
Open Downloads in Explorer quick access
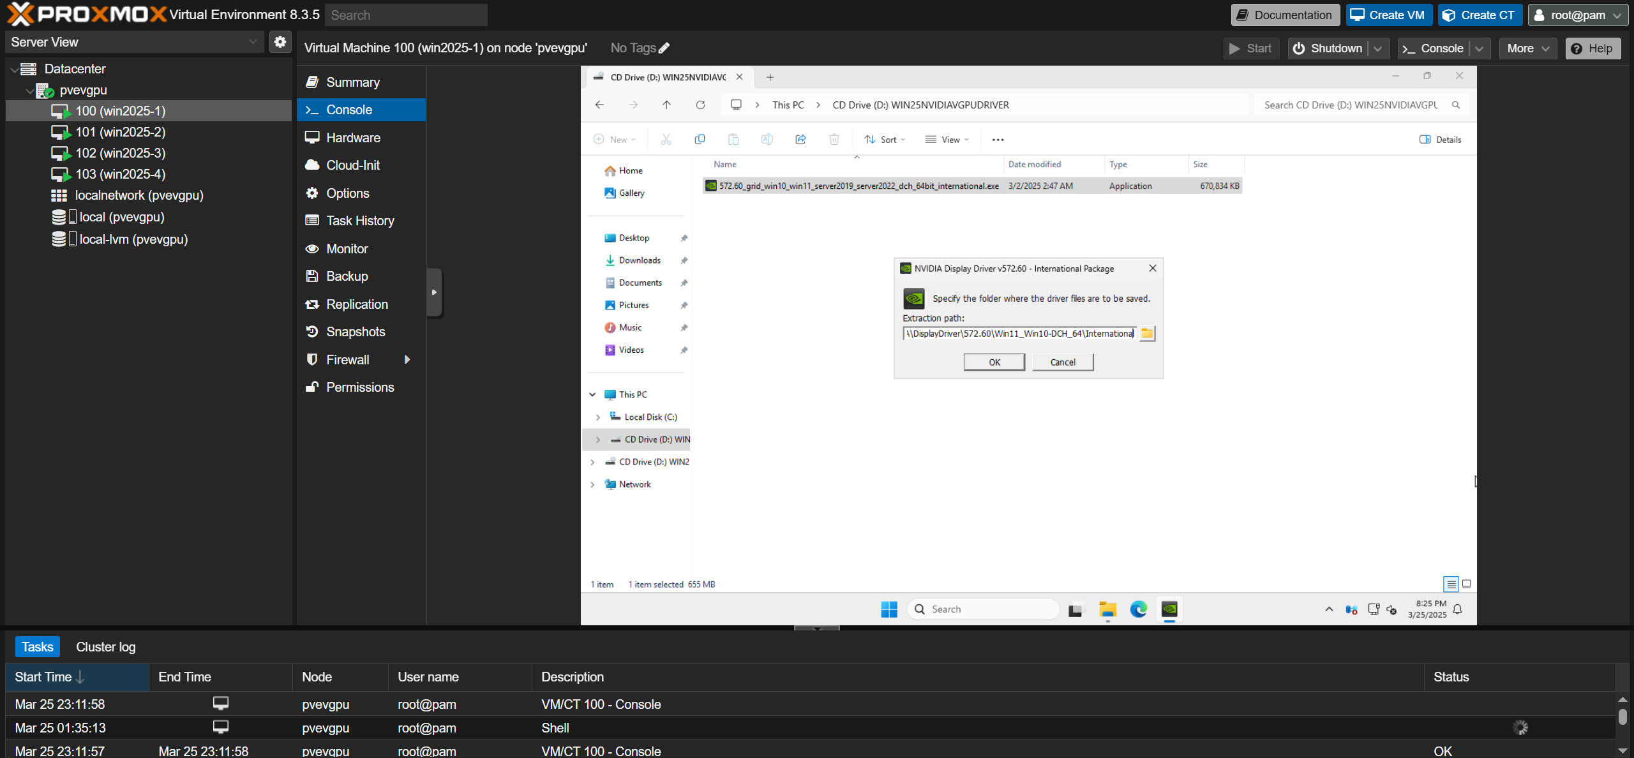tap(640, 260)
